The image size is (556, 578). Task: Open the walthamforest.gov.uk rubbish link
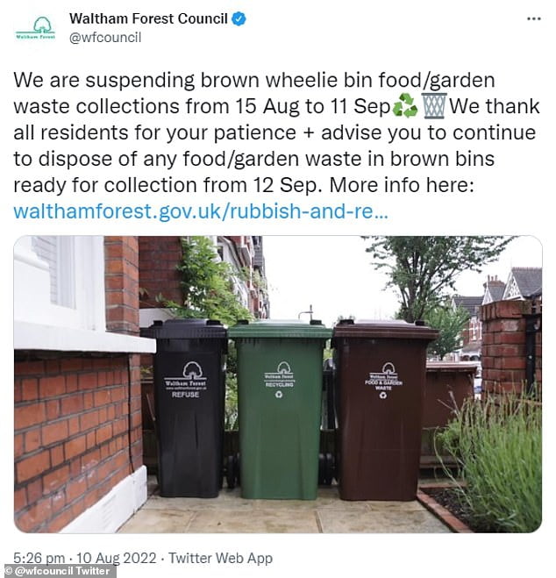(x=201, y=211)
